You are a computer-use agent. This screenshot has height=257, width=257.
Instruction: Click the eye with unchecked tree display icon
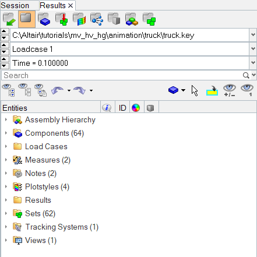click(24, 90)
